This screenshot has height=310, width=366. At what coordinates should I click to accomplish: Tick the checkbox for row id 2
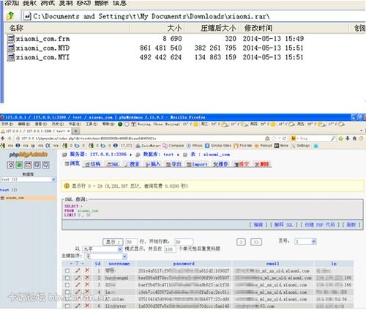click(x=67, y=278)
